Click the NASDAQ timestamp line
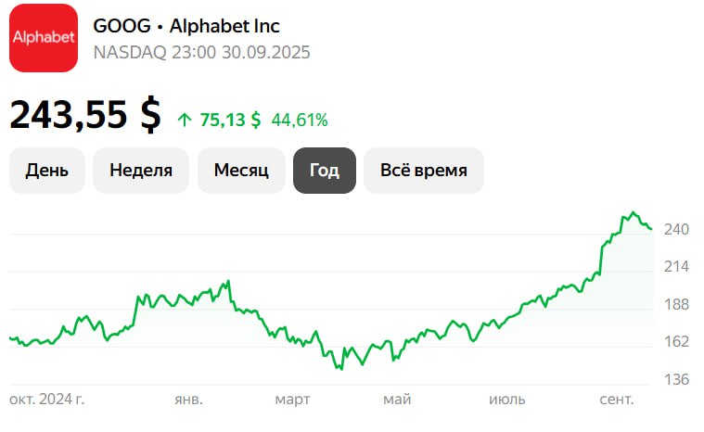This screenshot has width=704, height=432. coord(201,52)
